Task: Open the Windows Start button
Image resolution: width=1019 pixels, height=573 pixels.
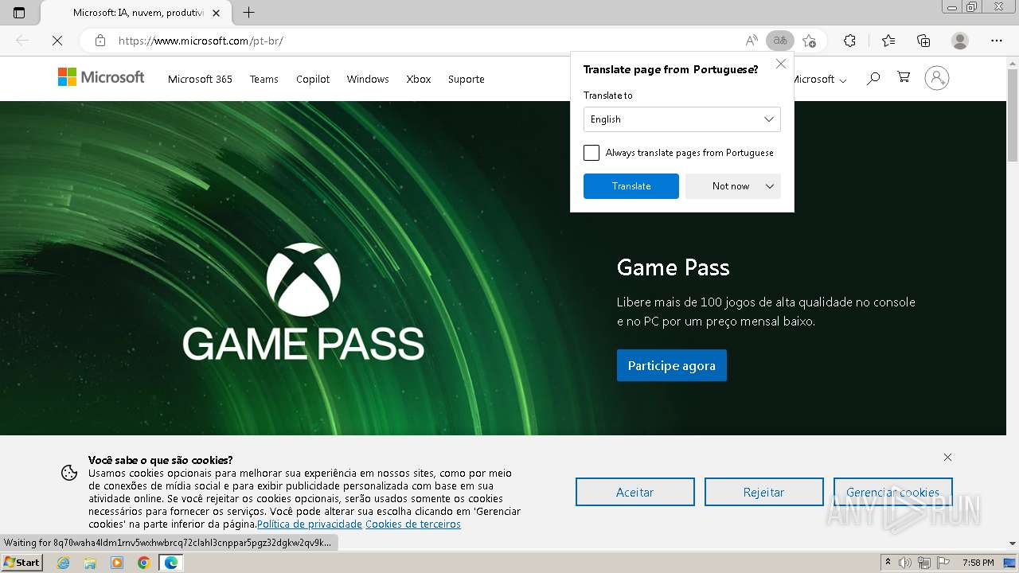Action: pyautogui.click(x=22, y=563)
